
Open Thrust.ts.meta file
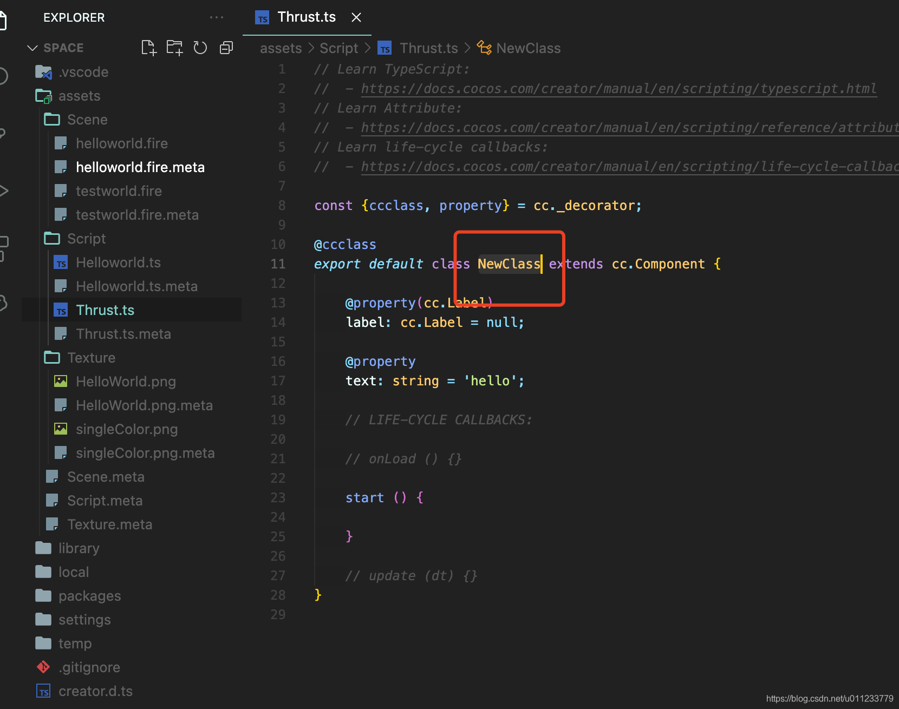coord(123,334)
